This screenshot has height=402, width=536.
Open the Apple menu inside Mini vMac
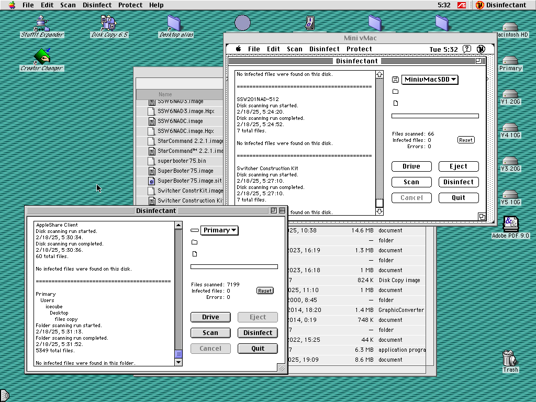pos(238,49)
